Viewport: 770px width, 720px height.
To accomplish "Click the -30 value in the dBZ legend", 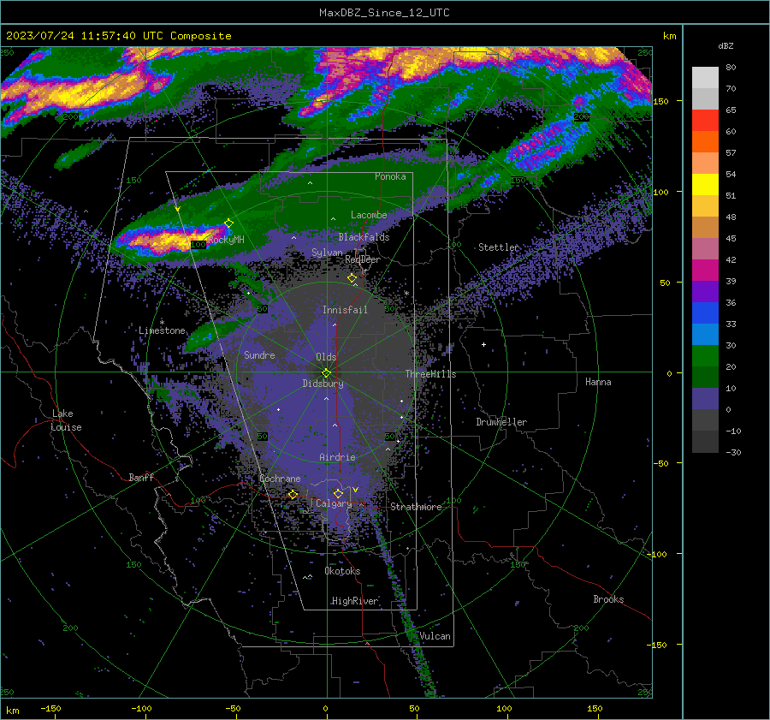I will pos(733,452).
